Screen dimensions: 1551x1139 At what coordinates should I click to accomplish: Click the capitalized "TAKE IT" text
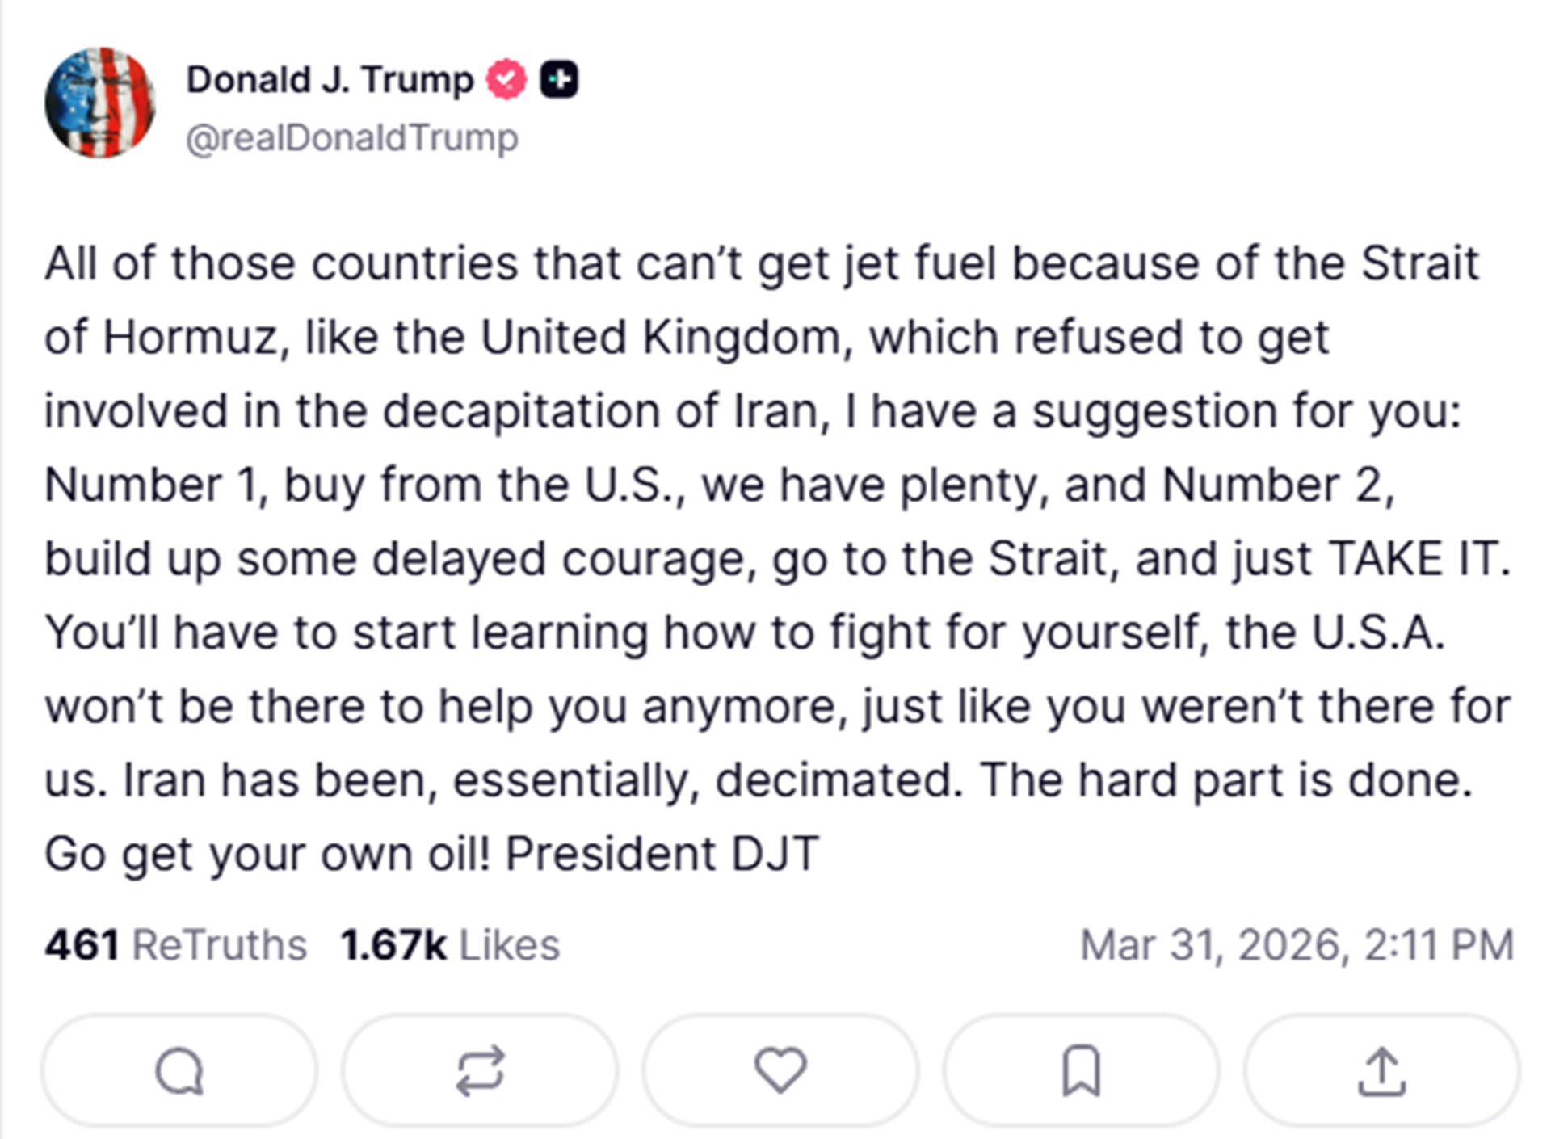(x=1418, y=559)
